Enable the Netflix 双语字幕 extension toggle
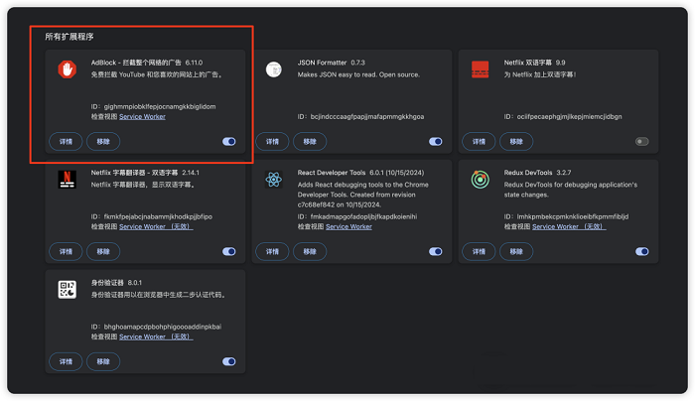 [641, 141]
